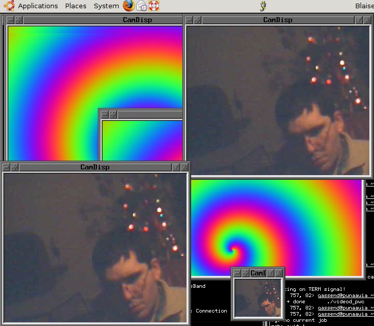Click down-triangle button on the upper webcam CamDisp window
The width and height of the screenshot is (374, 326).
[x=360, y=20]
